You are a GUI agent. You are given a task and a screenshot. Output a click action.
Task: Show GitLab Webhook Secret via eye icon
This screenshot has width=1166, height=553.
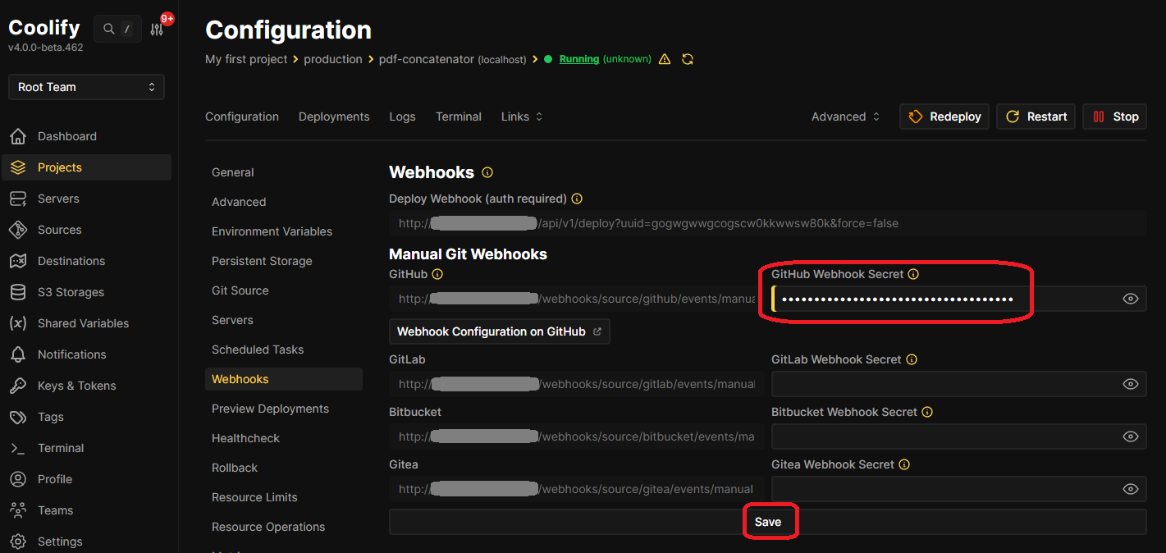pyautogui.click(x=1131, y=384)
